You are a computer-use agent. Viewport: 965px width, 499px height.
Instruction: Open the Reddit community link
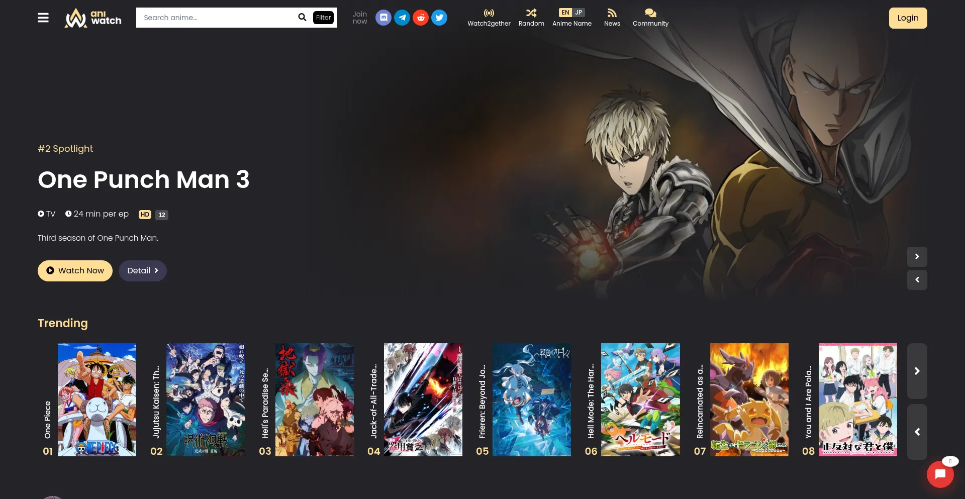pyautogui.click(x=421, y=18)
